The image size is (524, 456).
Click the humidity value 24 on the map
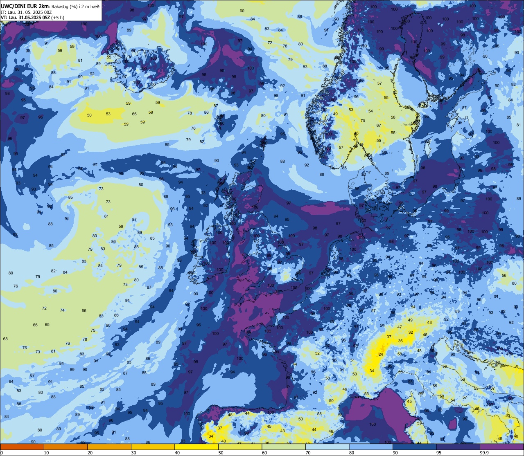[381, 354]
